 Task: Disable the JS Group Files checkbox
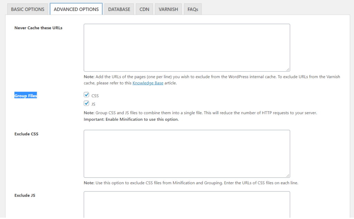click(x=86, y=103)
